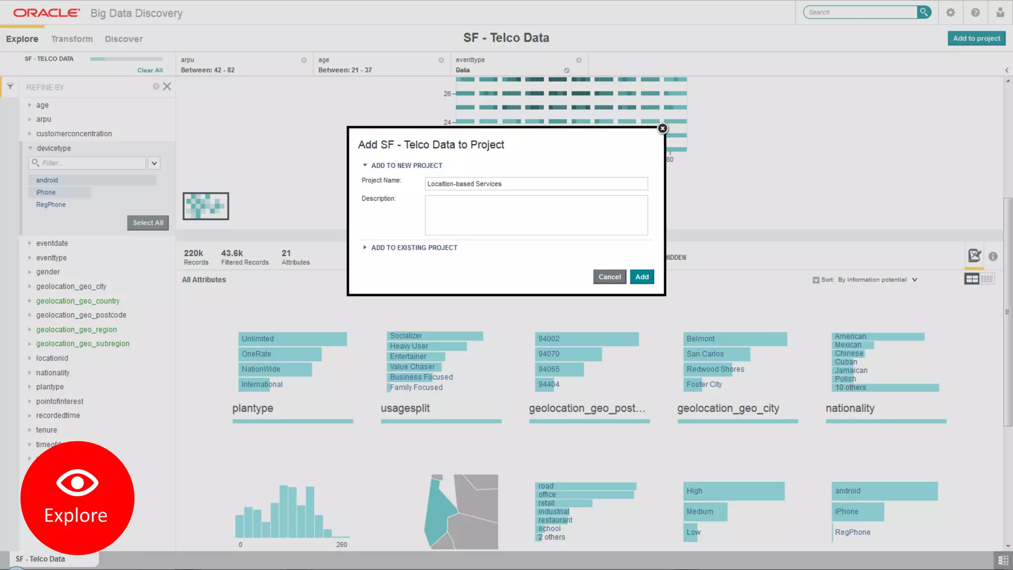Click the search magnifier icon

(x=923, y=12)
